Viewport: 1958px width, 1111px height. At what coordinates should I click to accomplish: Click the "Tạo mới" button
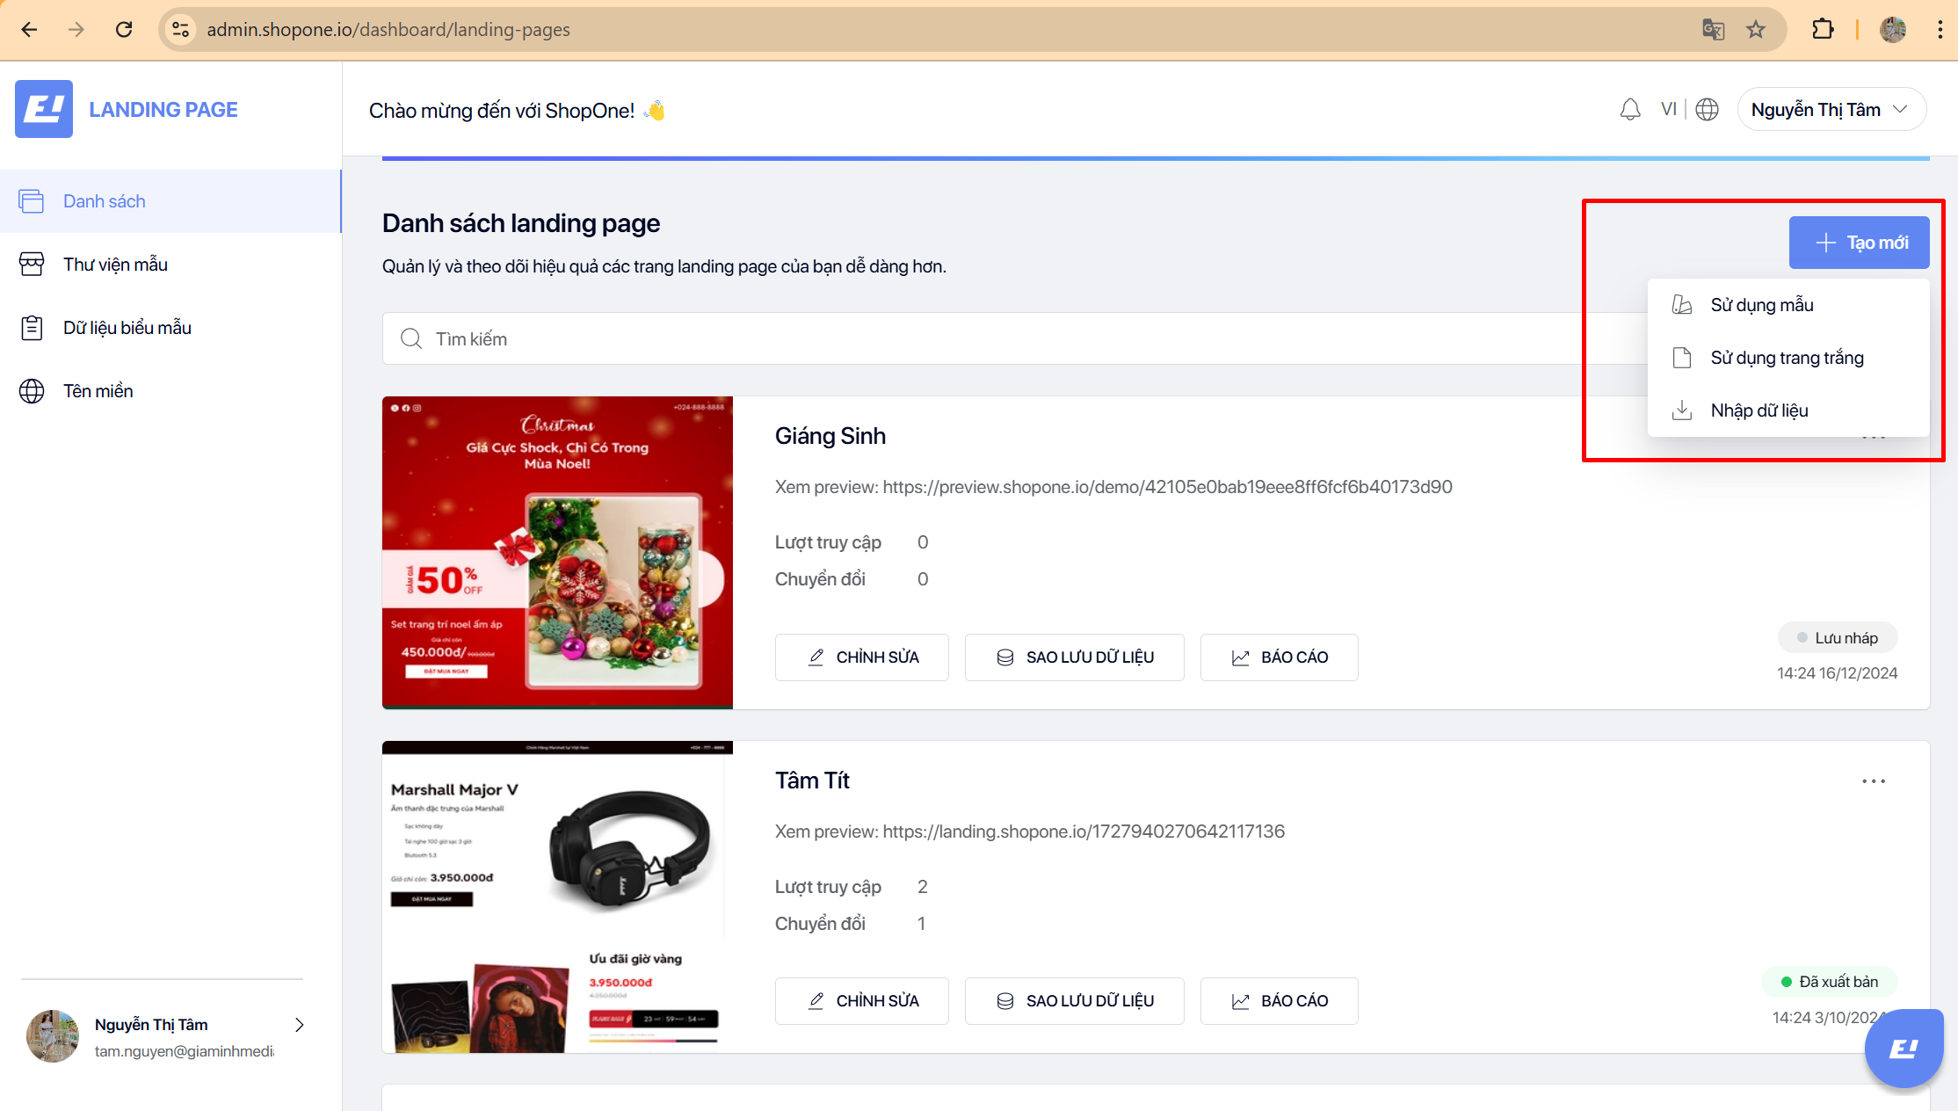[1859, 243]
